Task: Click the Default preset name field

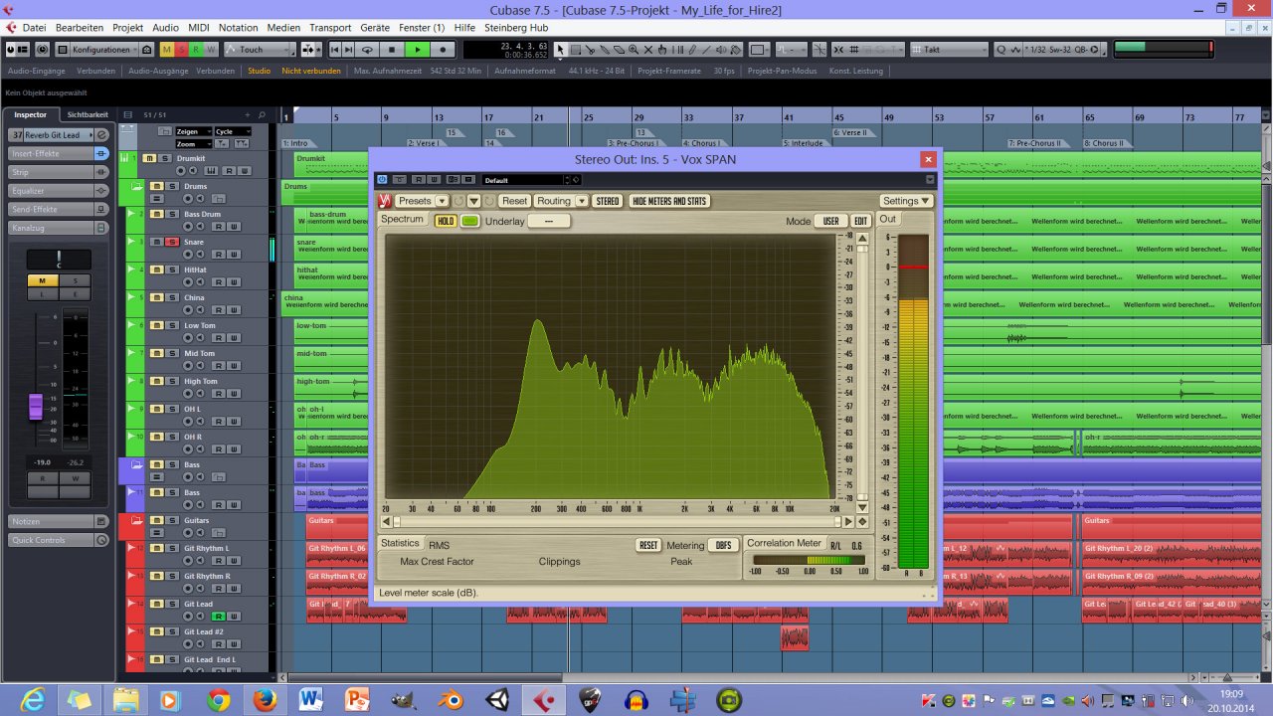Action: click(525, 180)
